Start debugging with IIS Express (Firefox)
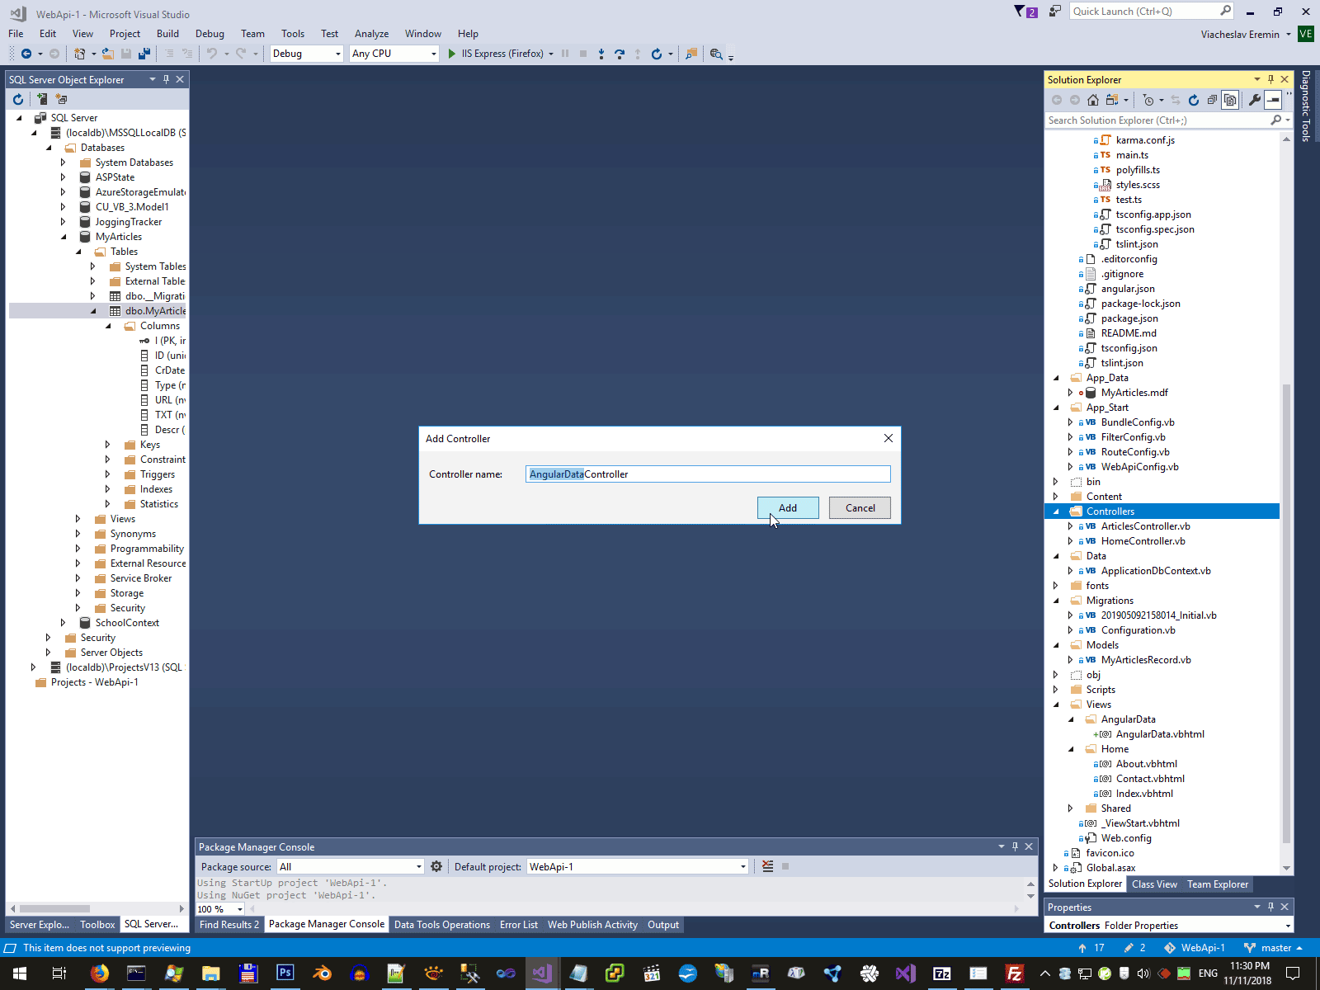The height and width of the screenshot is (990, 1320). point(497,54)
